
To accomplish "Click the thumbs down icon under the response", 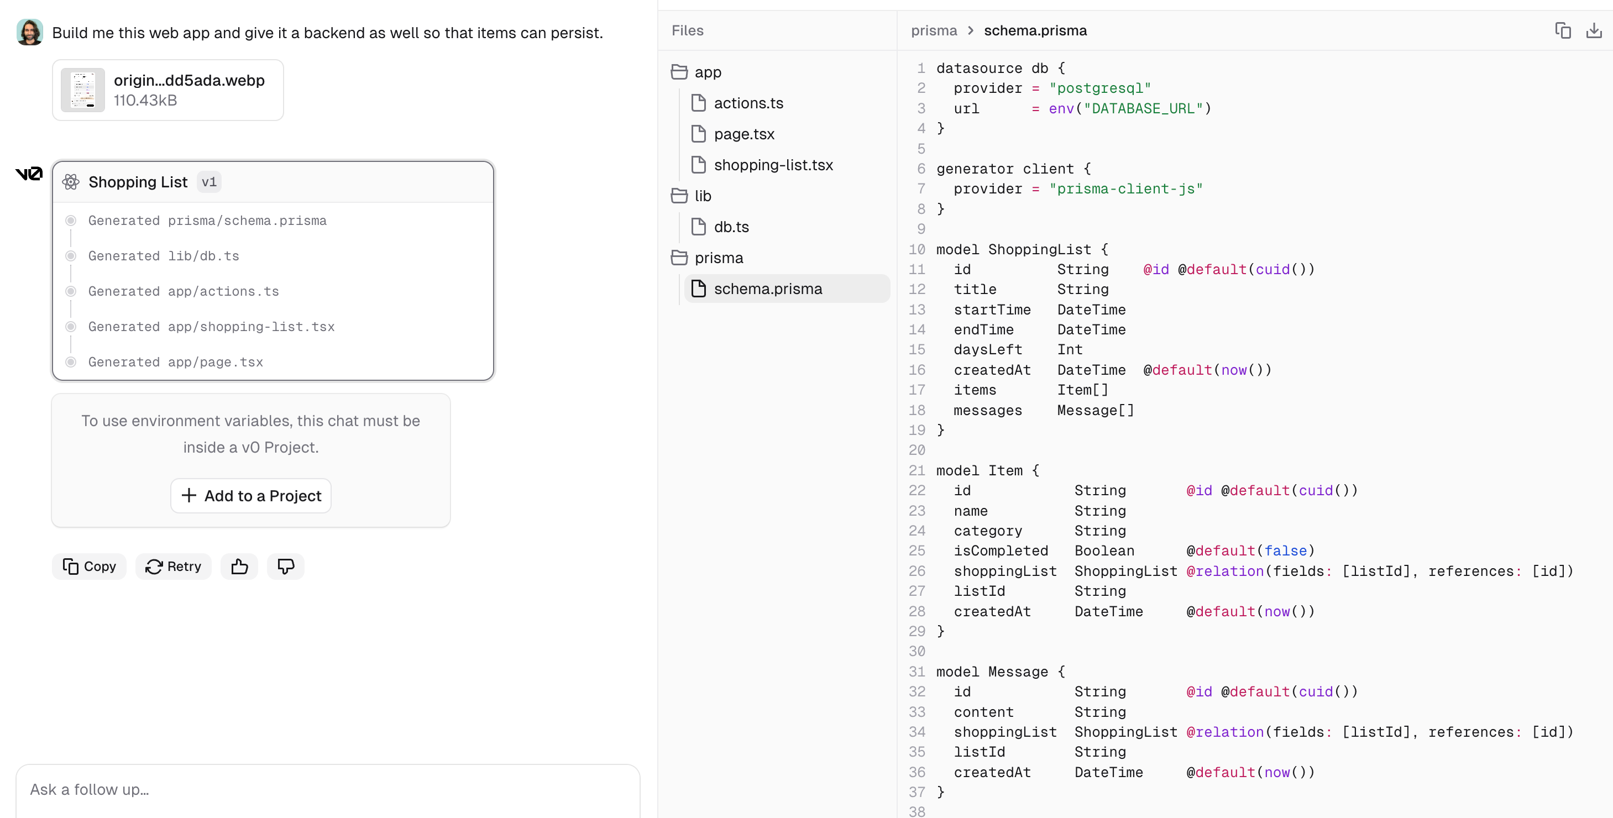I will pyautogui.click(x=286, y=566).
